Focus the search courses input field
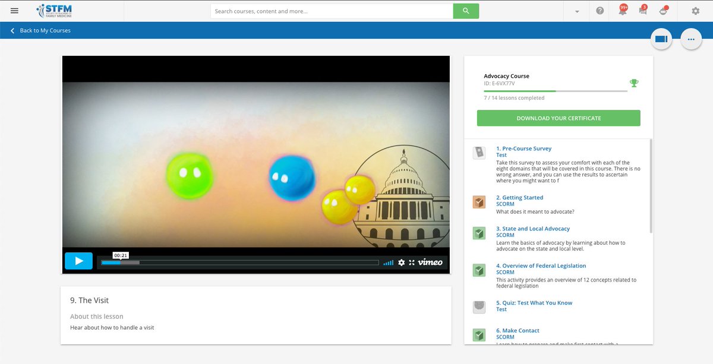713x364 pixels. click(332, 11)
